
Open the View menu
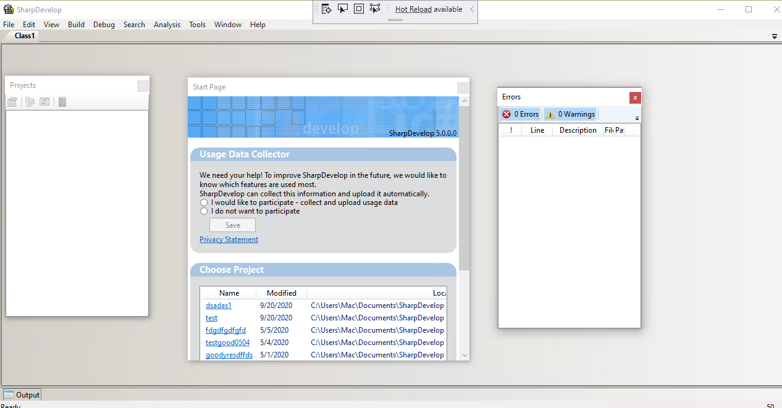(51, 25)
